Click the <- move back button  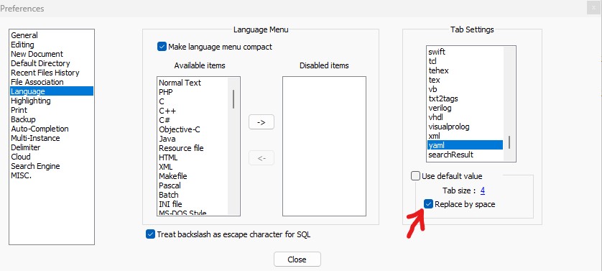pyautogui.click(x=261, y=158)
